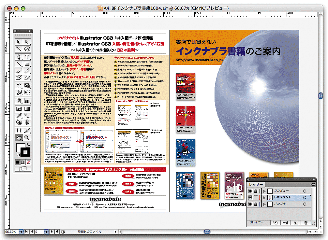
Task: Open the Layers panel options menu
Action: pos(313,184)
